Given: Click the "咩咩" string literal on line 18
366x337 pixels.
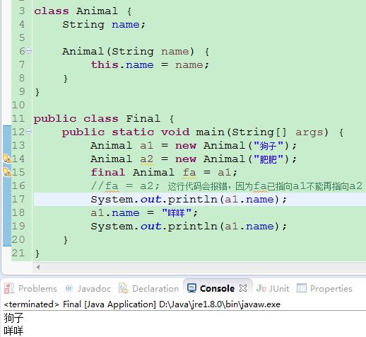Looking at the screenshot, I should click(176, 213).
